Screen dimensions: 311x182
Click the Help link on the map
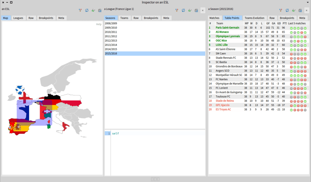pos(99,24)
